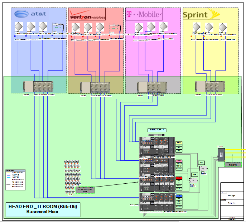
Task: Select the T-Mobile logo
Action: 144,14
